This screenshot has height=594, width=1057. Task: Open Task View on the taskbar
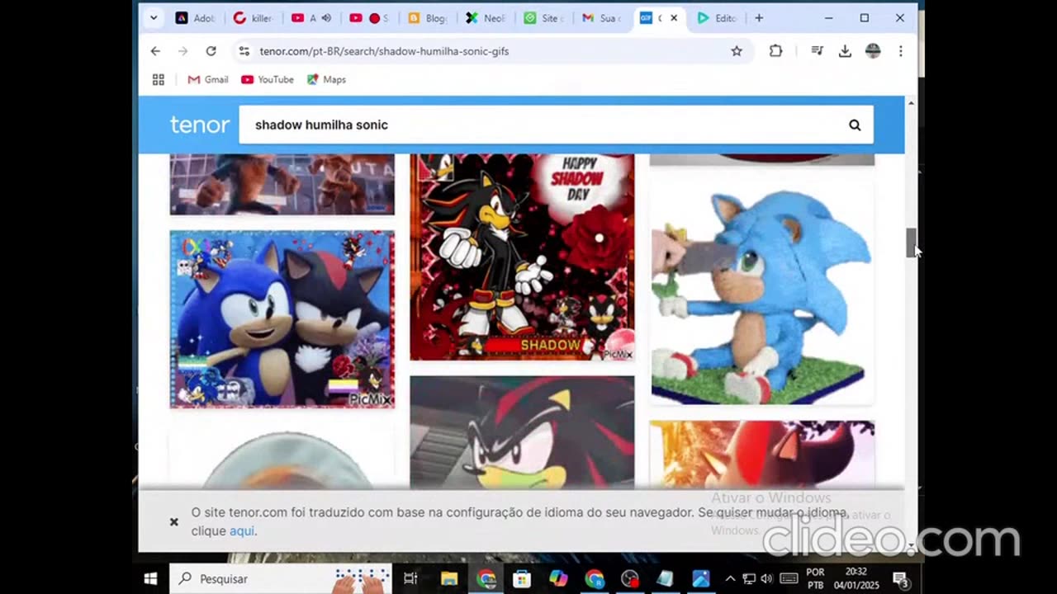click(410, 578)
